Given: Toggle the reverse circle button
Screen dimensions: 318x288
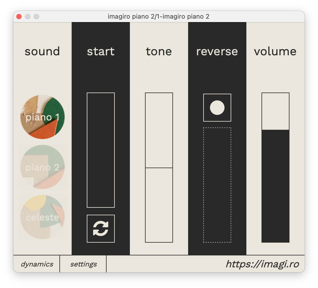Looking at the screenshot, I should coord(217,108).
